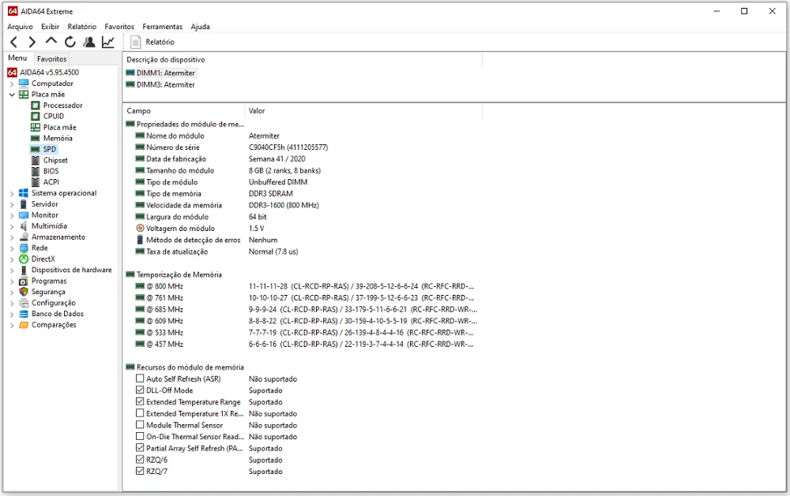Click the Dispositivos de hardware icon
Screen dimensions: 790x496
[x=23, y=270]
